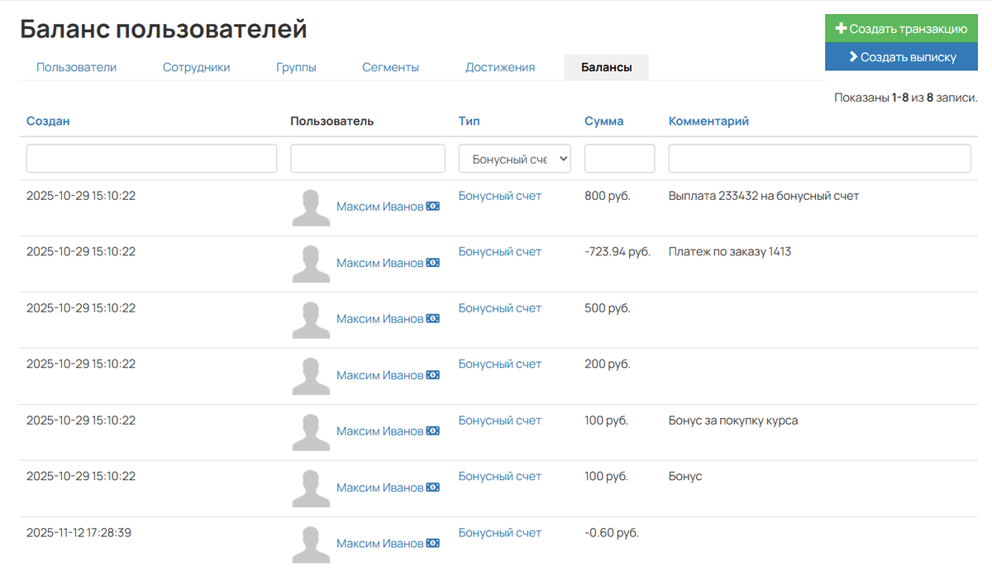
Task: Click the money icon in the 200 руб. row
Action: [433, 375]
